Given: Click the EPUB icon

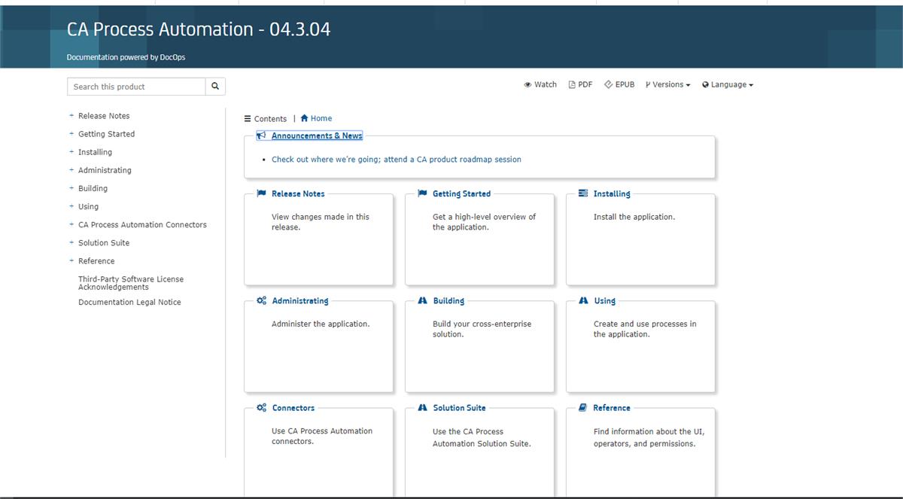Looking at the screenshot, I should pyautogui.click(x=608, y=85).
